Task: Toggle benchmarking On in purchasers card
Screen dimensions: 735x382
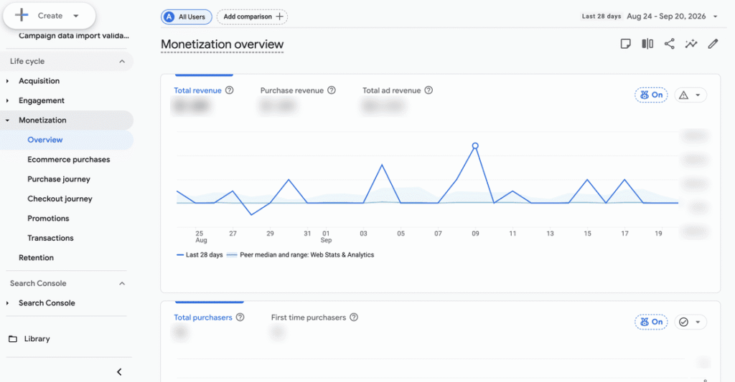Action: click(x=651, y=322)
